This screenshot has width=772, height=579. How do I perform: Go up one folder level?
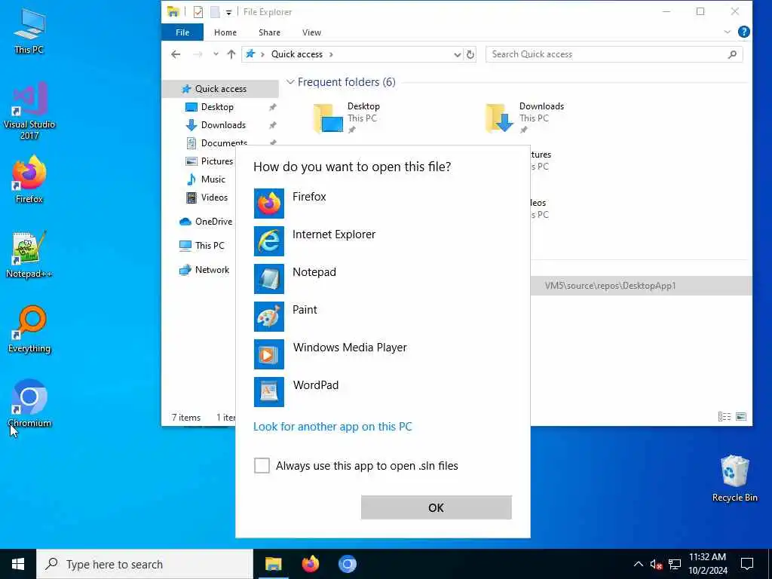(x=231, y=54)
